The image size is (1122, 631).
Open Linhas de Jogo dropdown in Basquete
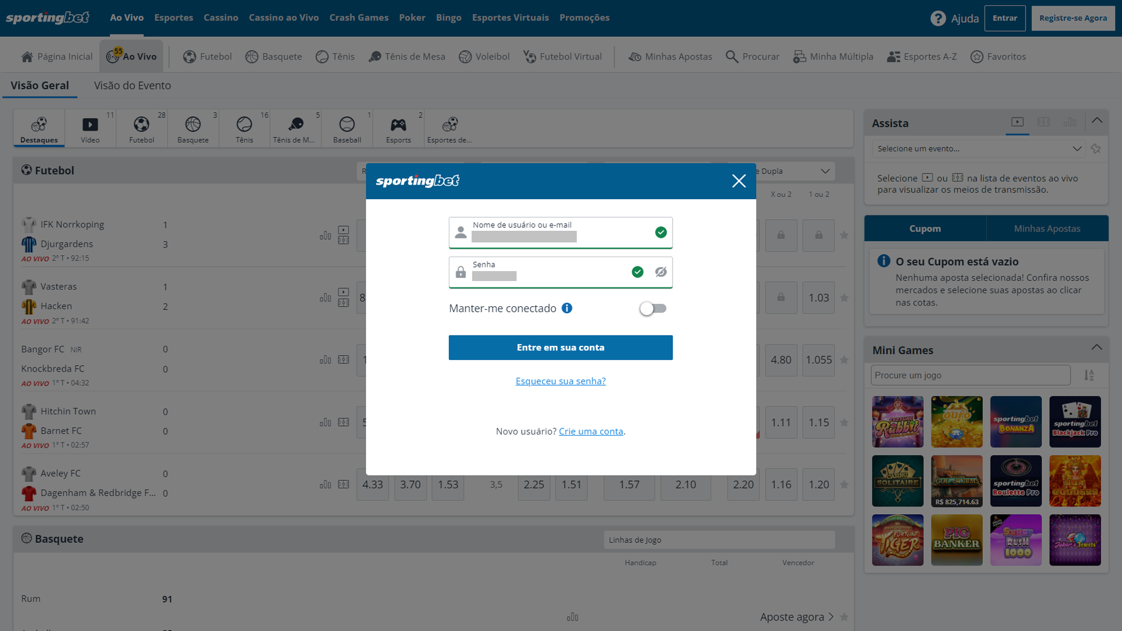point(719,540)
